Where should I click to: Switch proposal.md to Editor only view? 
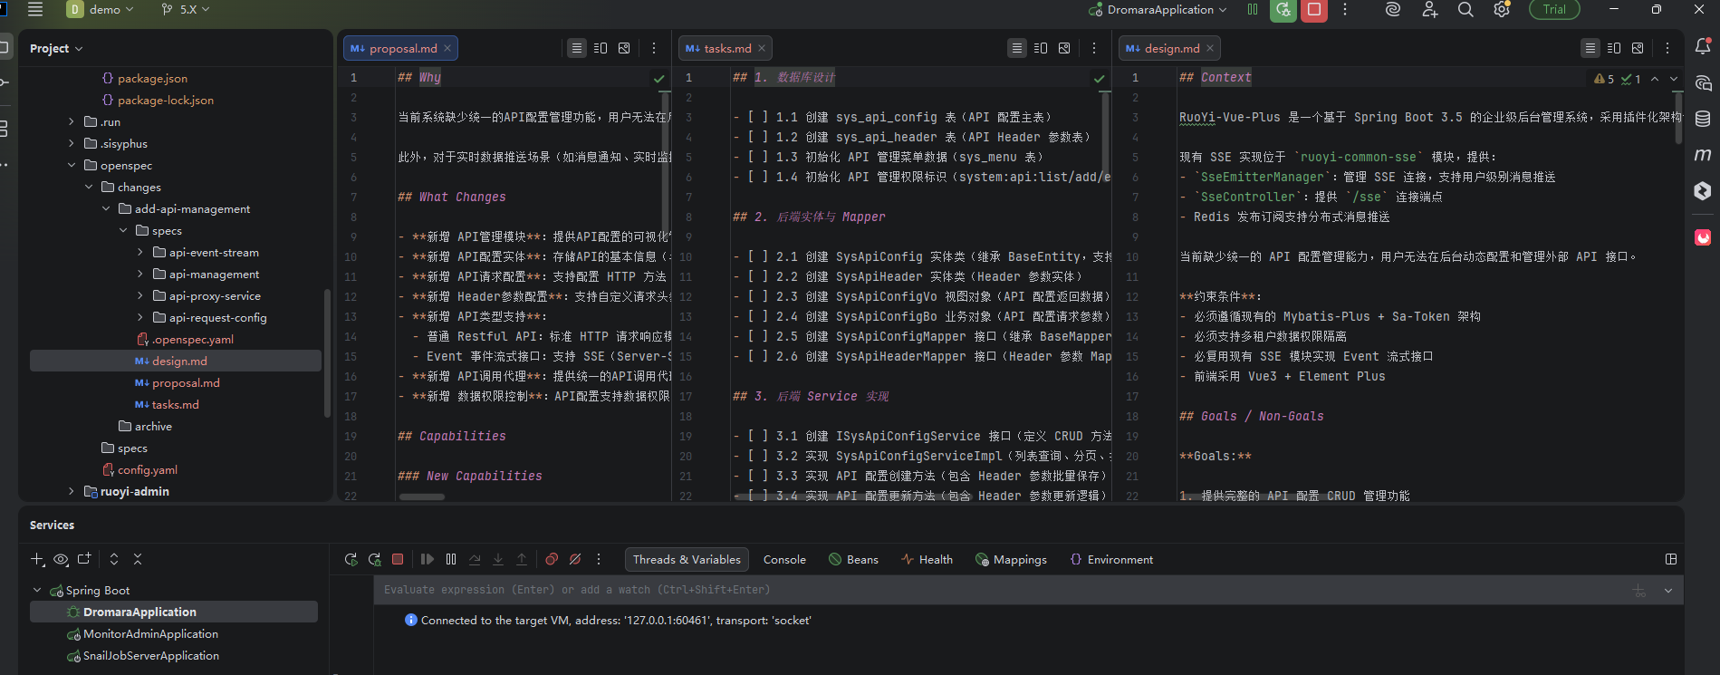click(577, 48)
